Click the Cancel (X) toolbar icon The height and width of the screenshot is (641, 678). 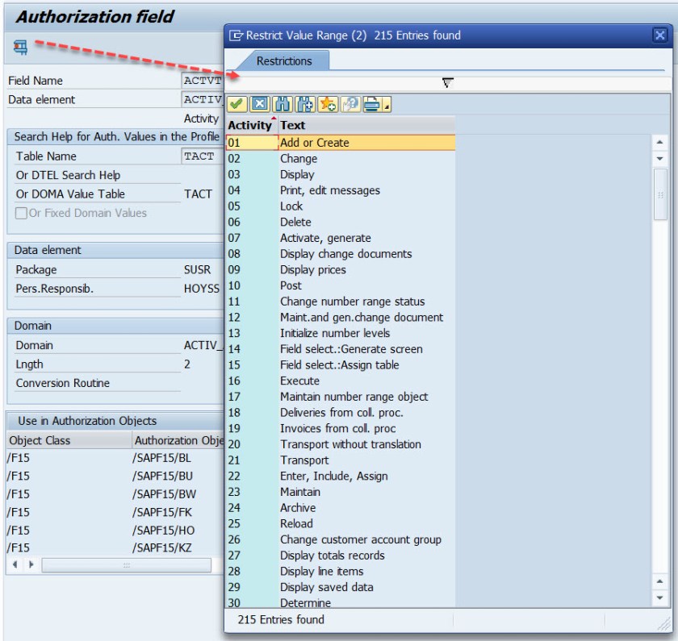click(x=259, y=105)
